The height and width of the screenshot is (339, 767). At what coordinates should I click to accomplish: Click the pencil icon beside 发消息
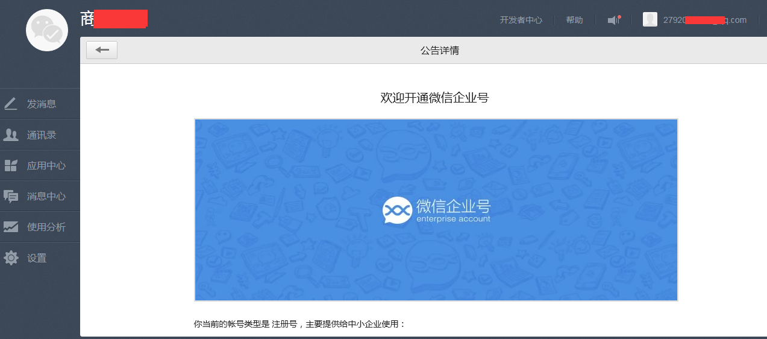(x=11, y=104)
